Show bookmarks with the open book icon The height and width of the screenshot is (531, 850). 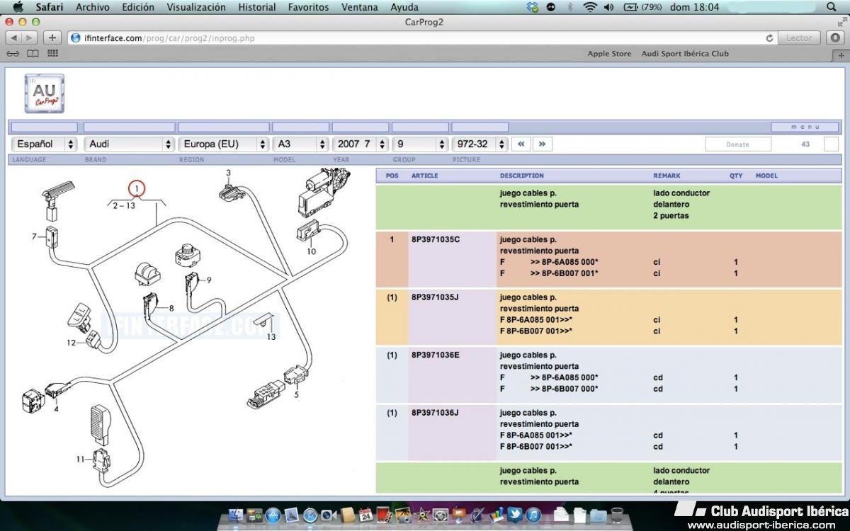click(x=33, y=54)
